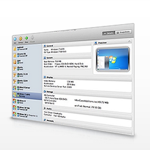The image size is (150, 150).
Task: Collapse the Preview panel with its chevron
Action: point(129,41)
